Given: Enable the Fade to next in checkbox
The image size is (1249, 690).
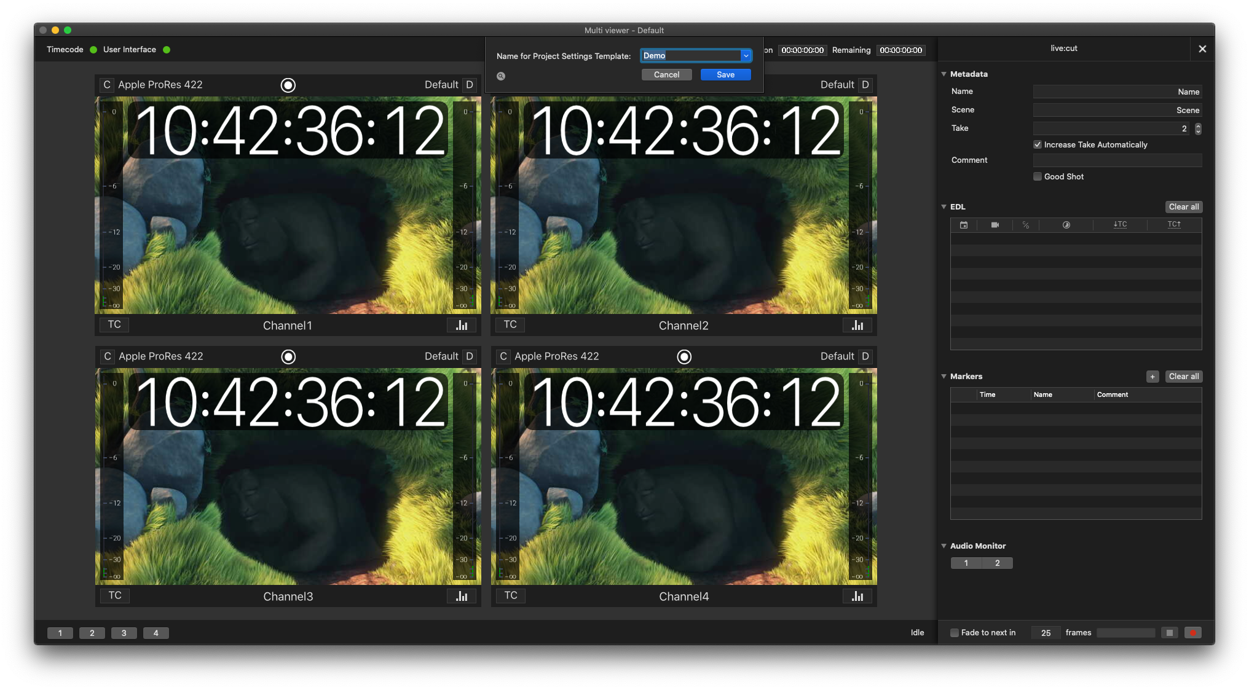Looking at the screenshot, I should (955, 633).
